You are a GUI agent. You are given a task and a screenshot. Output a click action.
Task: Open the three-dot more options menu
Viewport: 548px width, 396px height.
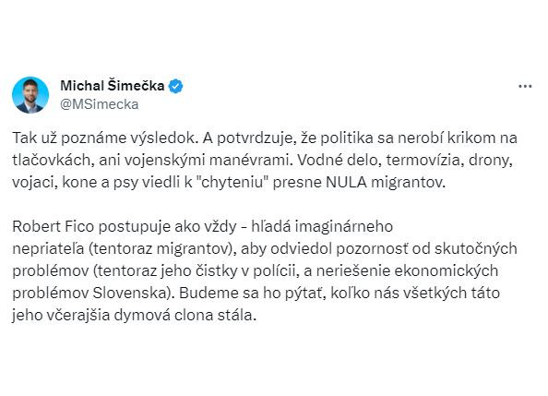(x=525, y=87)
